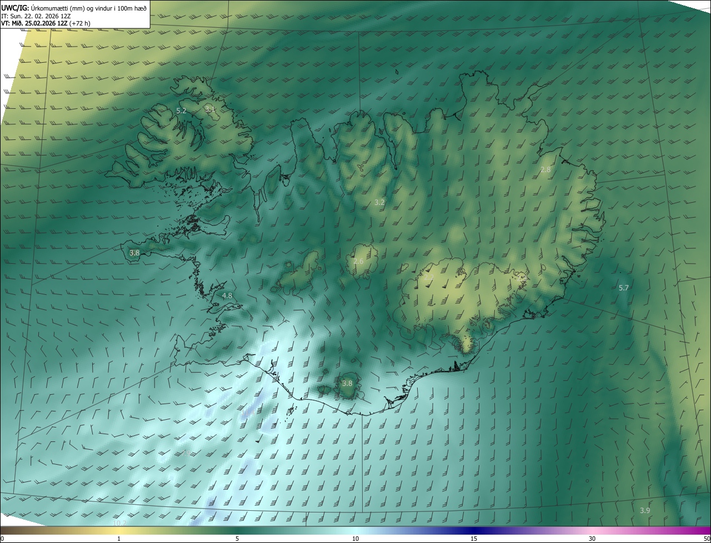The image size is (711, 543).
Task: Click the 3.2 value in north-central Iceland
Action: [379, 203]
